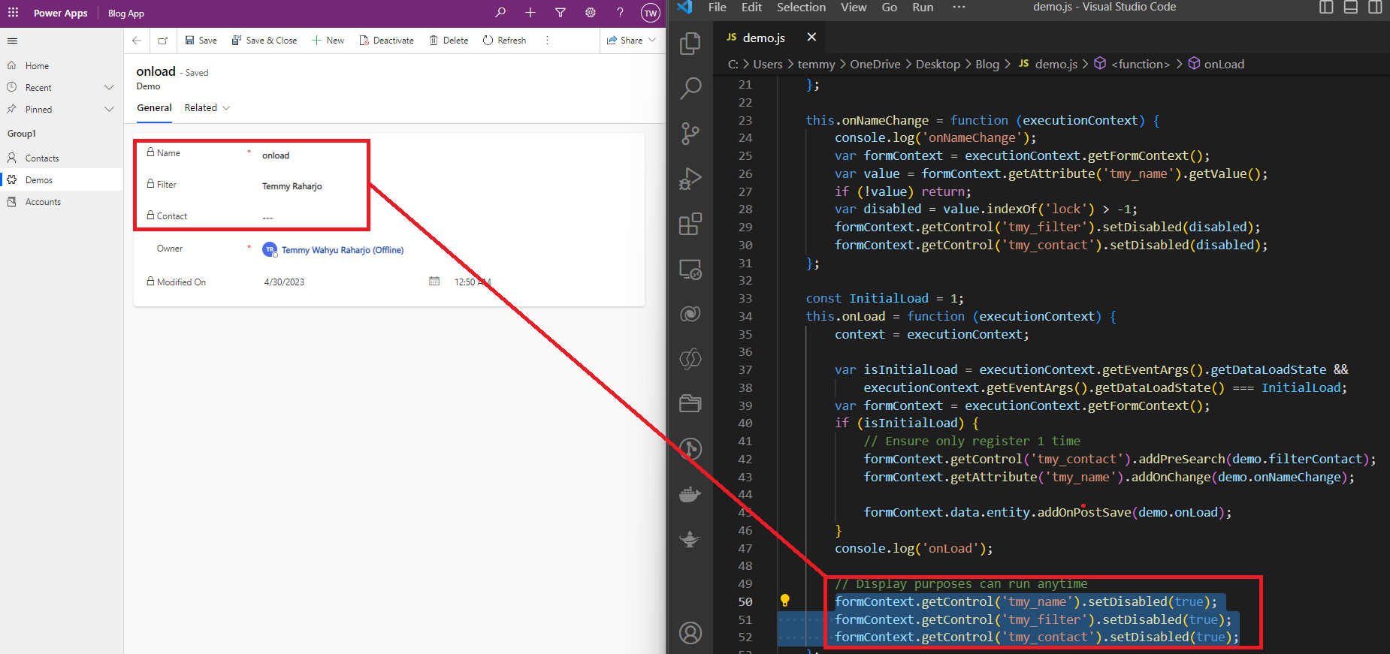Screen dimensions: 1390x654
Task: Switch to the General tab
Action: tap(154, 108)
